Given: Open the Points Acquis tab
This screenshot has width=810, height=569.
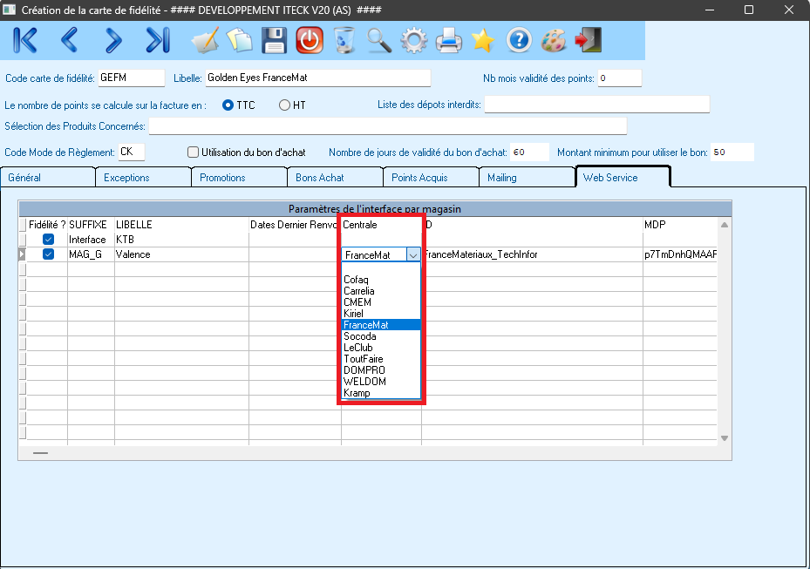Looking at the screenshot, I should (419, 178).
